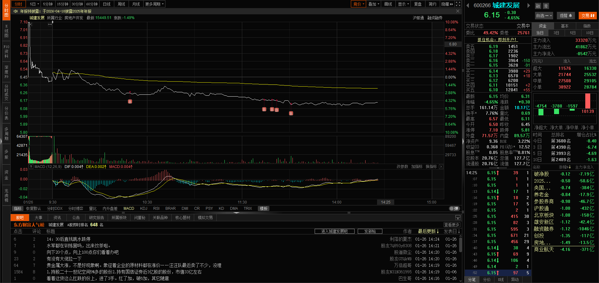599x283 pixels.
Task: Sort sectors by 涨幅% column
Action: pyautogui.click(x=565, y=167)
